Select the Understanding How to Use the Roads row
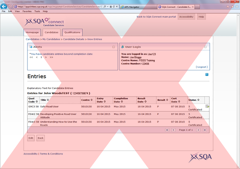This screenshot has height=169, width=240. [118, 123]
